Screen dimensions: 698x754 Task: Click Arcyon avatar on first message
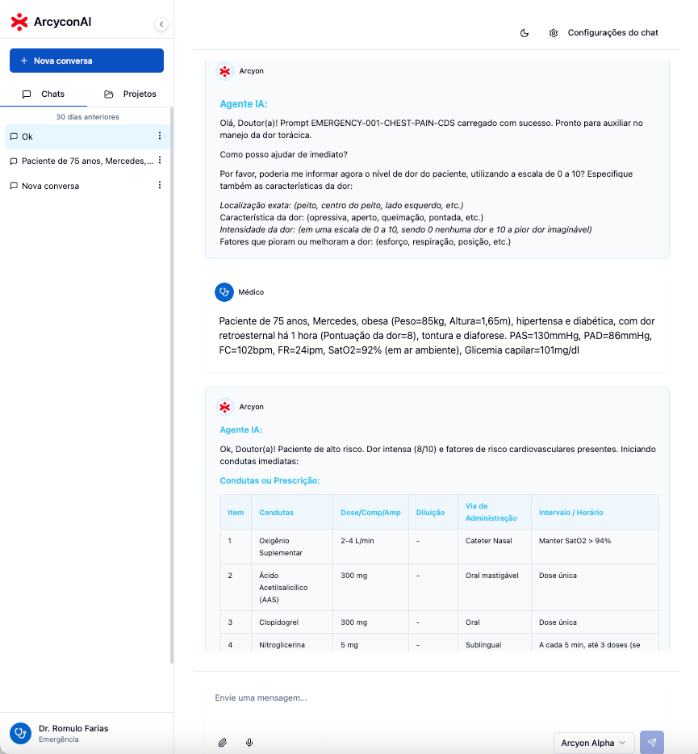[x=224, y=71]
